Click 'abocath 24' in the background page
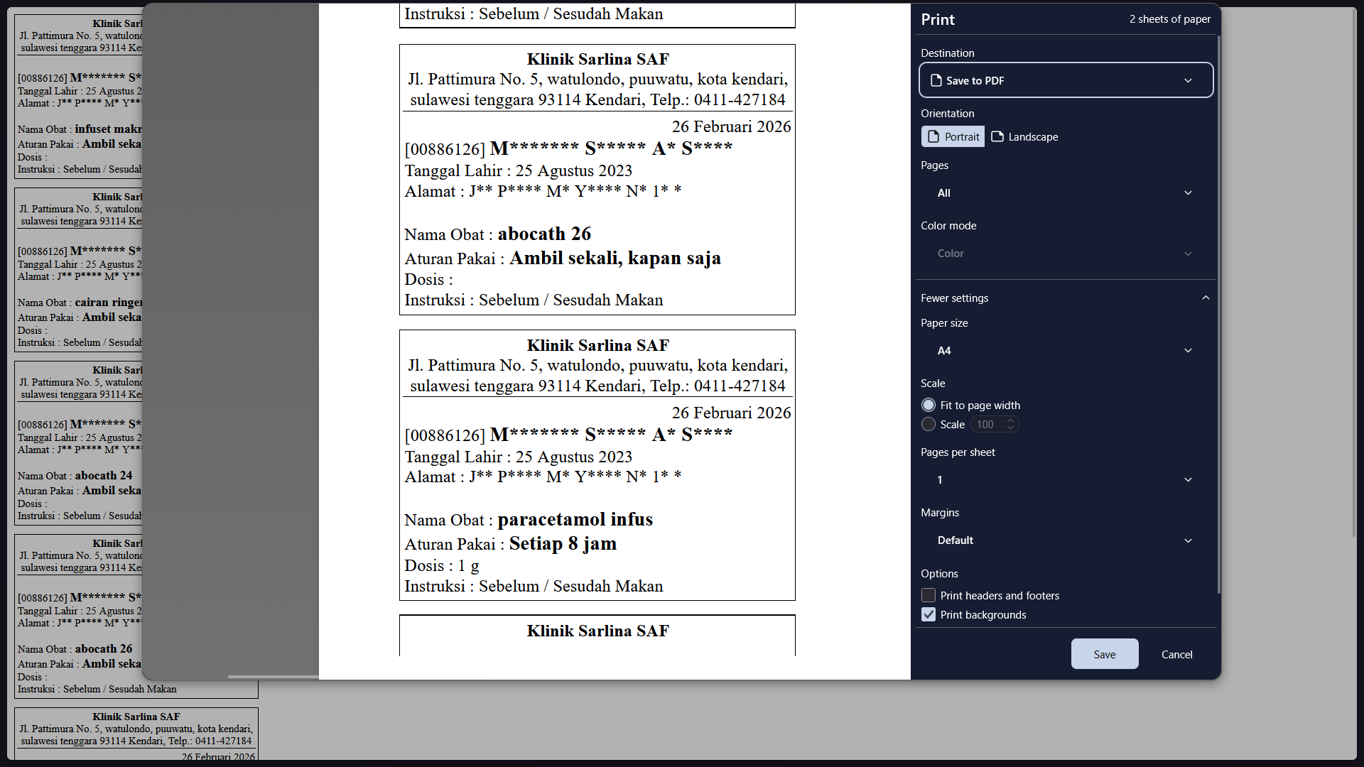1364x767 pixels. point(104,476)
